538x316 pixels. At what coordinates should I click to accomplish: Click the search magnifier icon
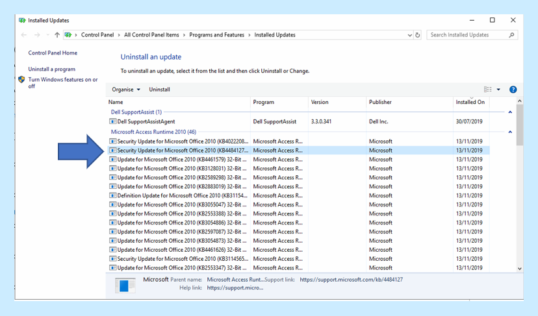click(511, 35)
